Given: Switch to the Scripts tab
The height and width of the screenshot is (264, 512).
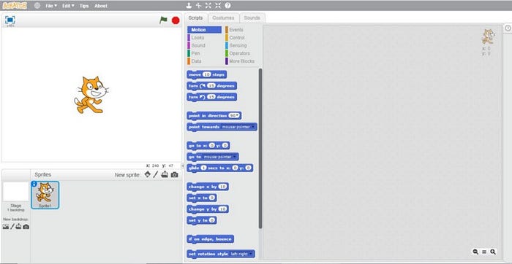Looking at the screenshot, I should click(195, 18).
